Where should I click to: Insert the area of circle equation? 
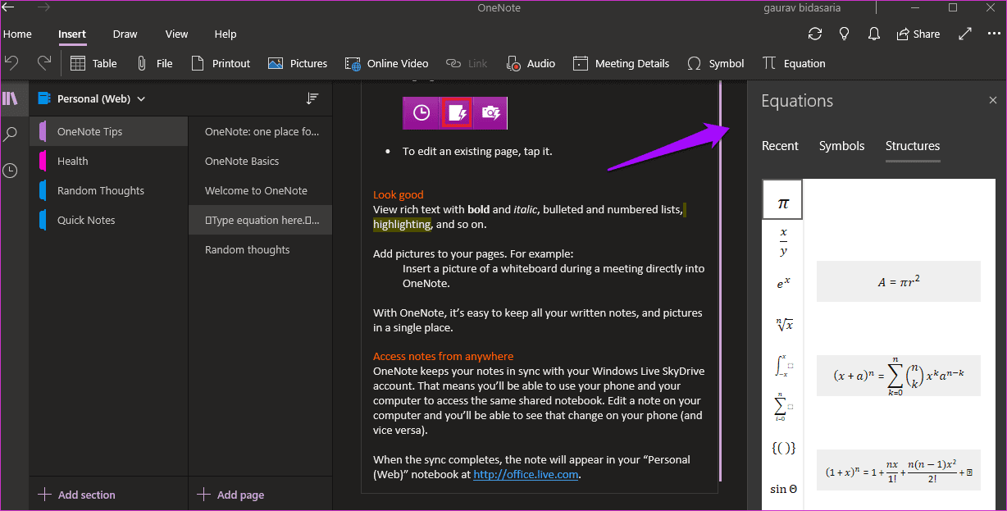coord(898,281)
